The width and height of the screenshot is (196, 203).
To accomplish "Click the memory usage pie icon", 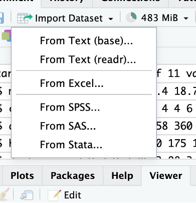I will pos(131,18).
